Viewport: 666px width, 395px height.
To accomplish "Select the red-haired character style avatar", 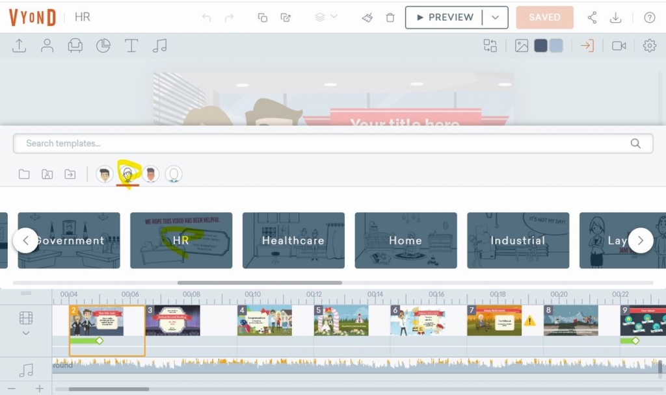I will [x=150, y=174].
